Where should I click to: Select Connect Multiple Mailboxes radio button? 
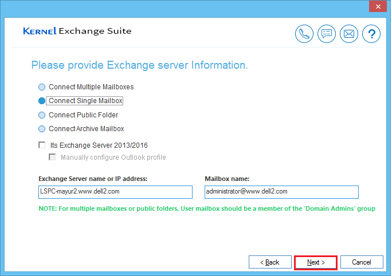pos(42,87)
